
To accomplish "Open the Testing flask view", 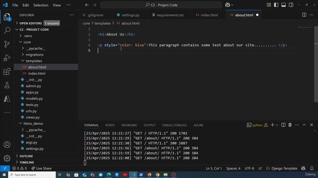I will pos(7,85).
